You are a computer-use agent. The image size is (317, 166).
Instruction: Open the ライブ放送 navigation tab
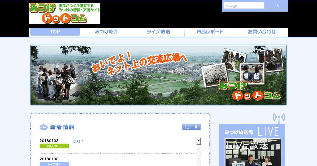(x=158, y=32)
